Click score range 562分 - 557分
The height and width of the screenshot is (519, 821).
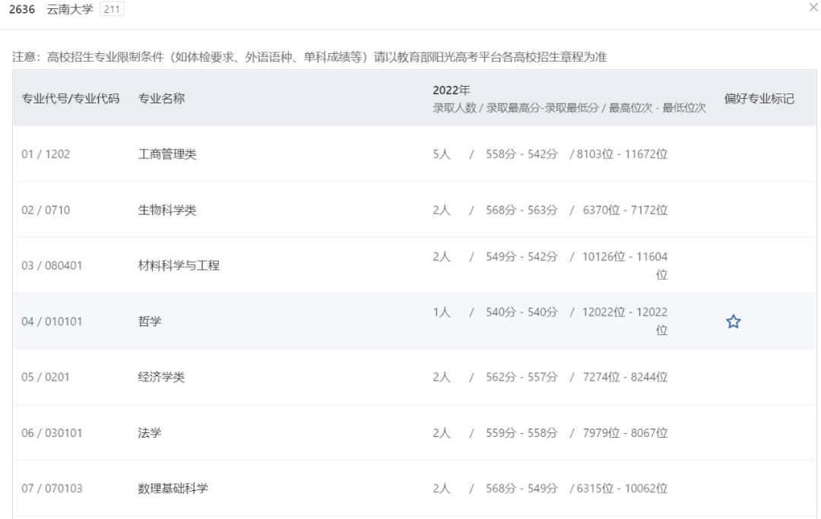(521, 377)
